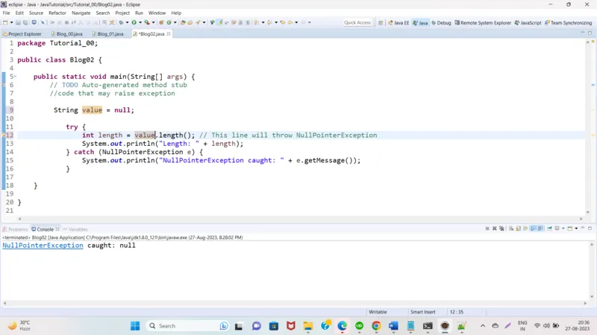Open the Refactor menu
The height and width of the screenshot is (335, 597).
click(x=57, y=13)
